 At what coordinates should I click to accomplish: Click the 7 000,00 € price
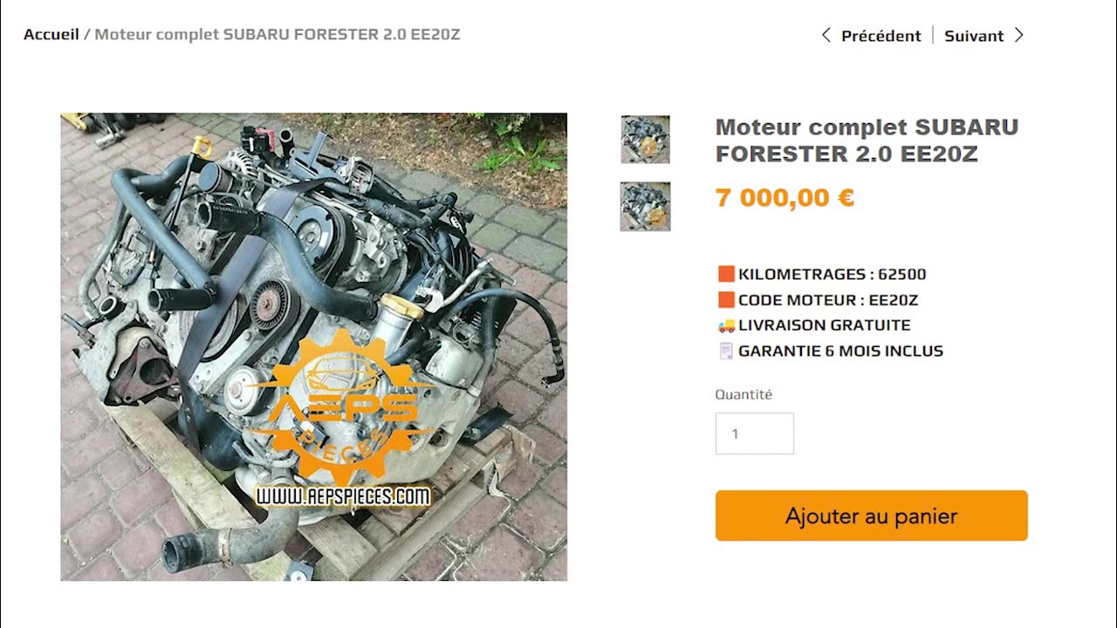(x=785, y=198)
